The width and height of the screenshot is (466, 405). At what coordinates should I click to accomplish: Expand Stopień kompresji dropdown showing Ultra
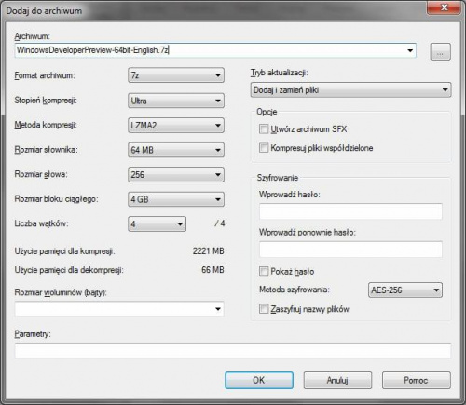(x=176, y=101)
